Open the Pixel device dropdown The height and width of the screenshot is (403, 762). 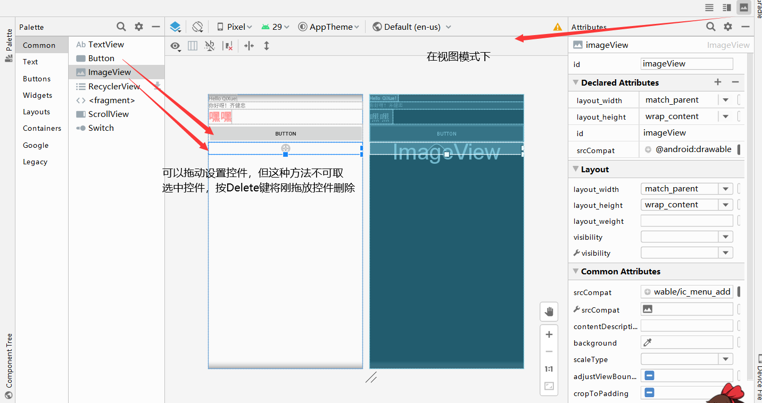point(234,27)
